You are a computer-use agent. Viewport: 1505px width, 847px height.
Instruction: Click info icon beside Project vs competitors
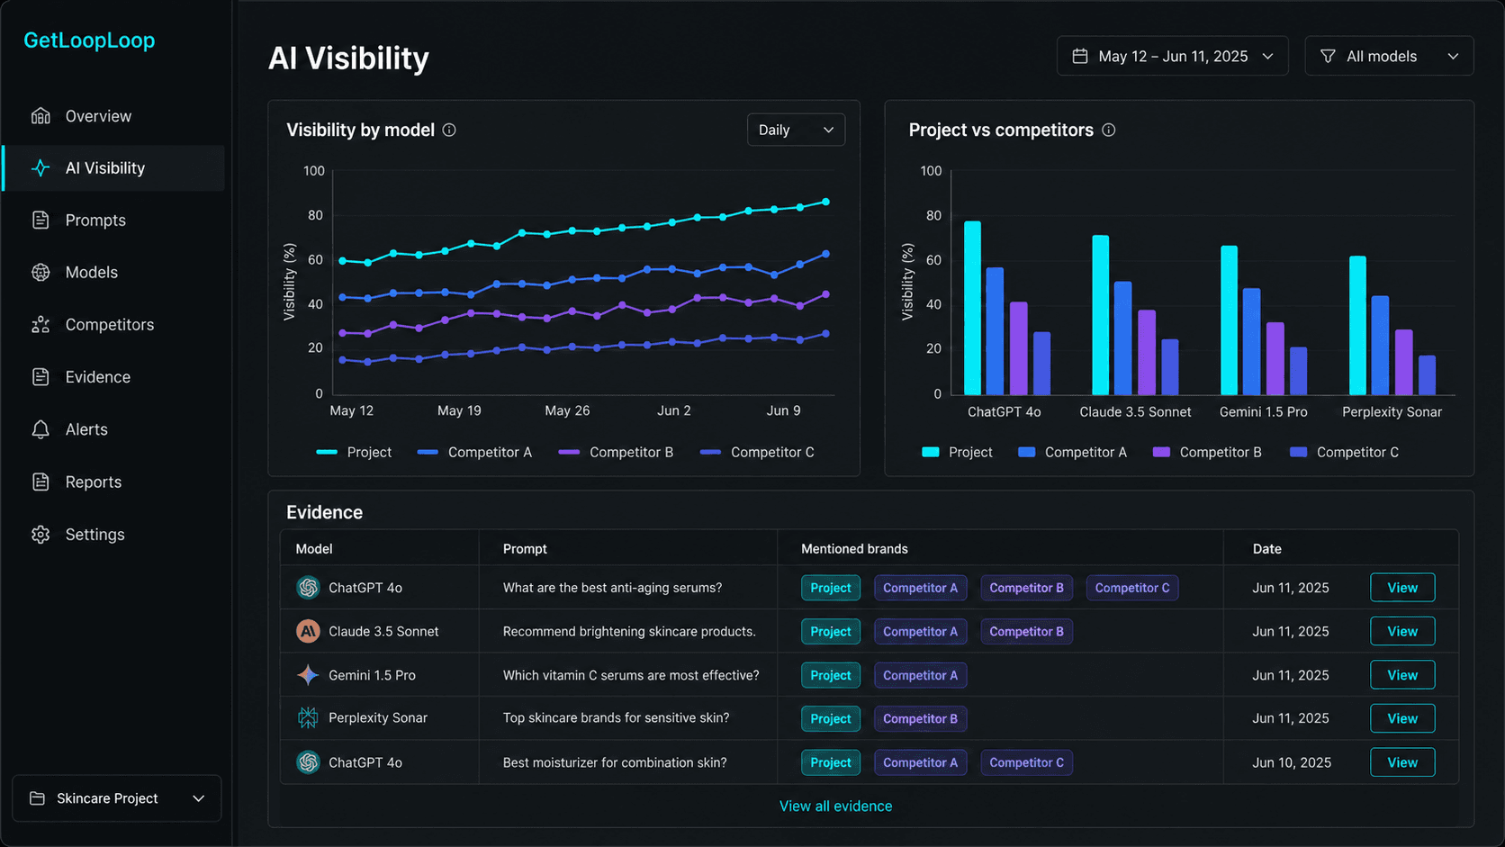click(x=1109, y=131)
